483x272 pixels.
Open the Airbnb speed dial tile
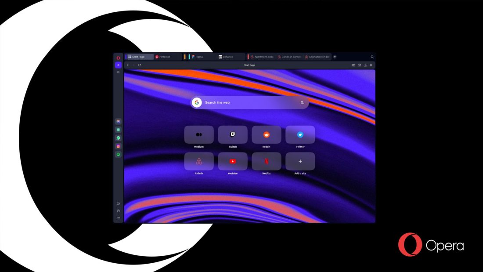pos(199,161)
